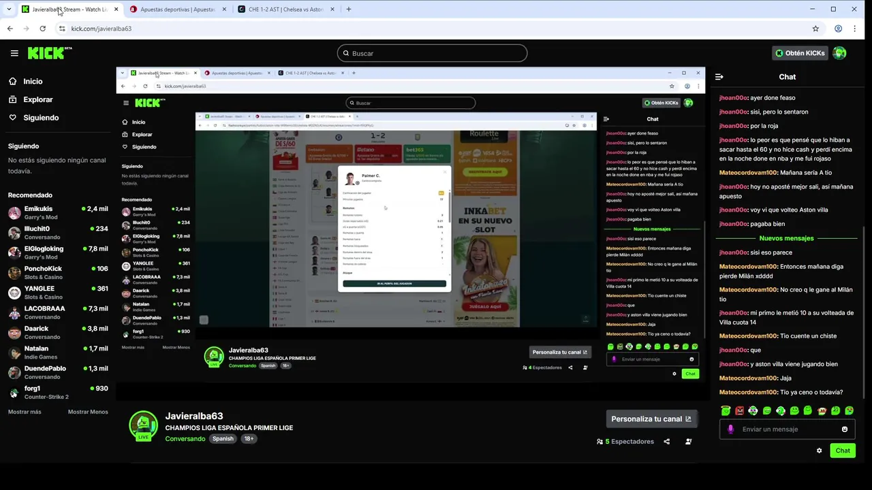Click the chat scrollbar
872x490 pixels.
[864, 313]
